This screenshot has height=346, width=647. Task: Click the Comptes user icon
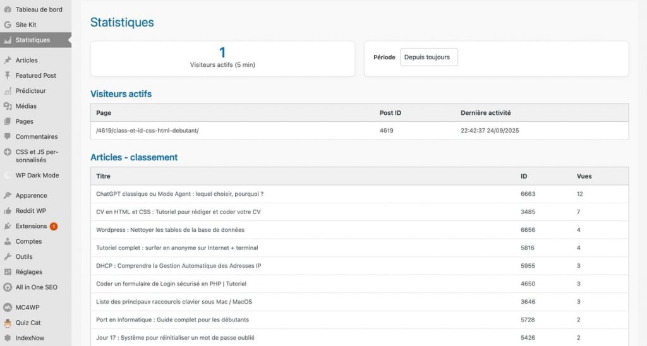8,241
